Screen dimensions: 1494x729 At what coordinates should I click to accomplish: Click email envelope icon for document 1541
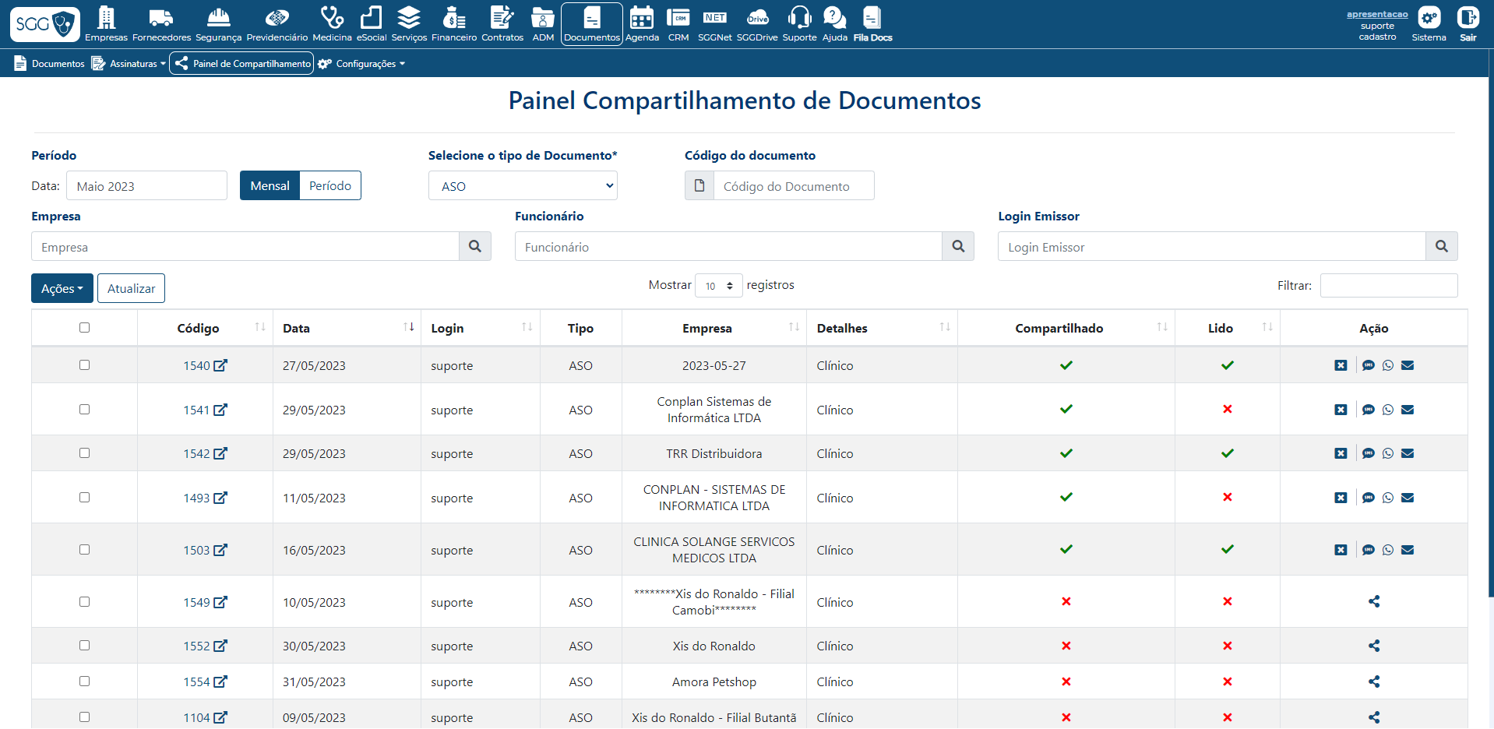click(1408, 410)
